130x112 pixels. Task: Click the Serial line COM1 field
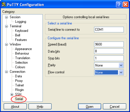[109, 30]
